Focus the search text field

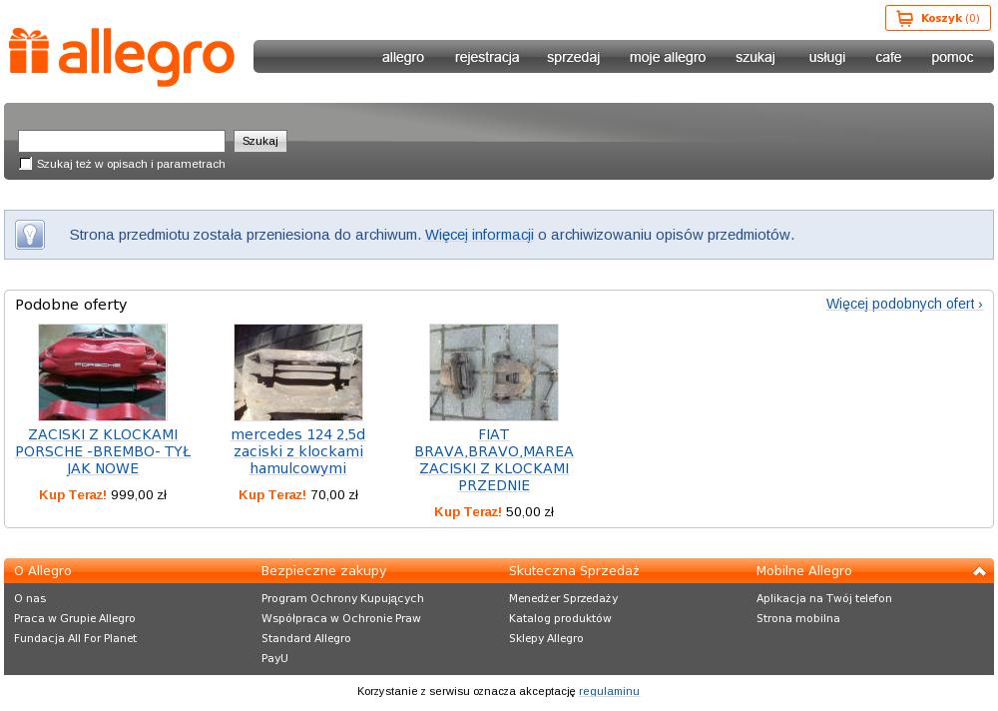click(x=122, y=141)
